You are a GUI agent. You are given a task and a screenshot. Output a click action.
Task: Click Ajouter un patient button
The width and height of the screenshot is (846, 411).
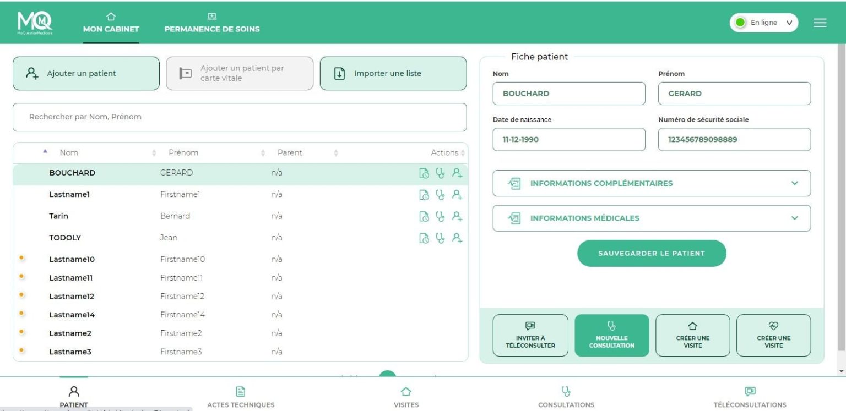[x=86, y=73]
